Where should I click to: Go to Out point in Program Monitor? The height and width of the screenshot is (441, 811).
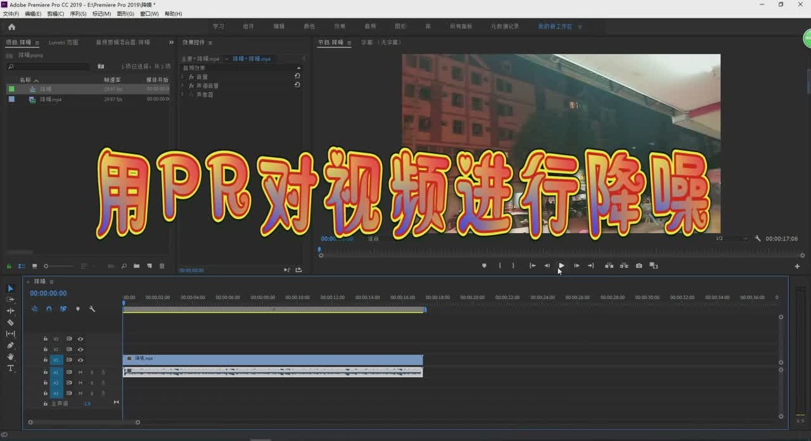[591, 265]
